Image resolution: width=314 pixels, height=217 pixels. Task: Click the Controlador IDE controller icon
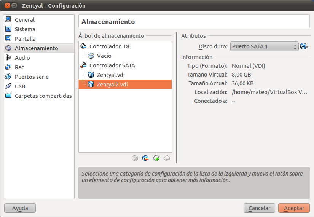click(x=83, y=46)
